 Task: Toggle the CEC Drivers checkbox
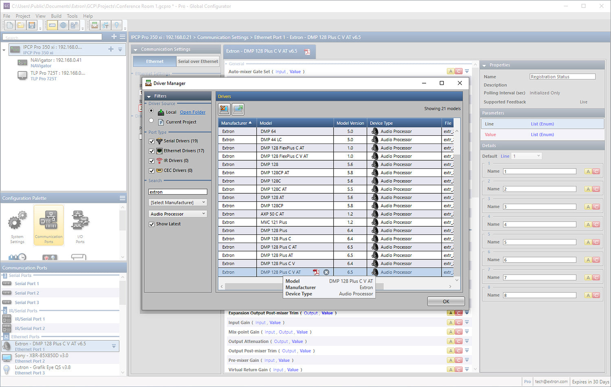pyautogui.click(x=152, y=170)
